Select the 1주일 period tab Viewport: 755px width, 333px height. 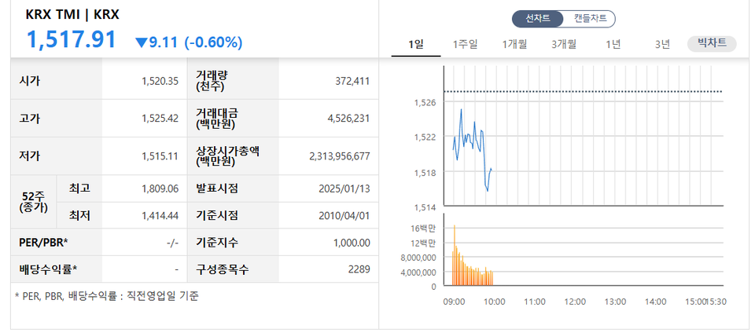click(465, 45)
